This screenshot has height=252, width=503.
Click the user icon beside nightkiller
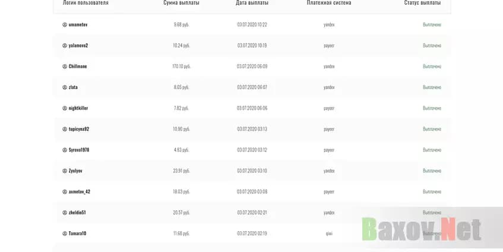[x=65, y=108]
